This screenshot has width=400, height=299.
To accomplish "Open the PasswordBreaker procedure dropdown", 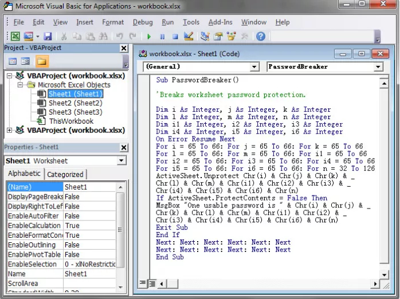I will point(378,67).
